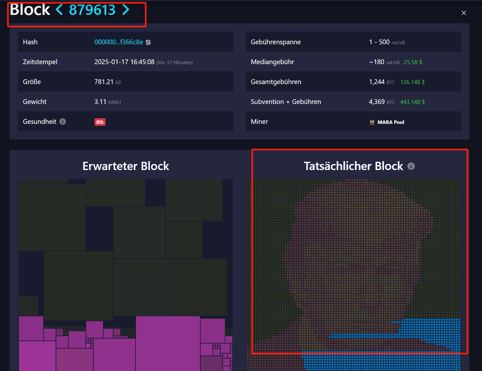Click block number 879613 in the header
482x371 pixels.
pyautogui.click(x=92, y=10)
